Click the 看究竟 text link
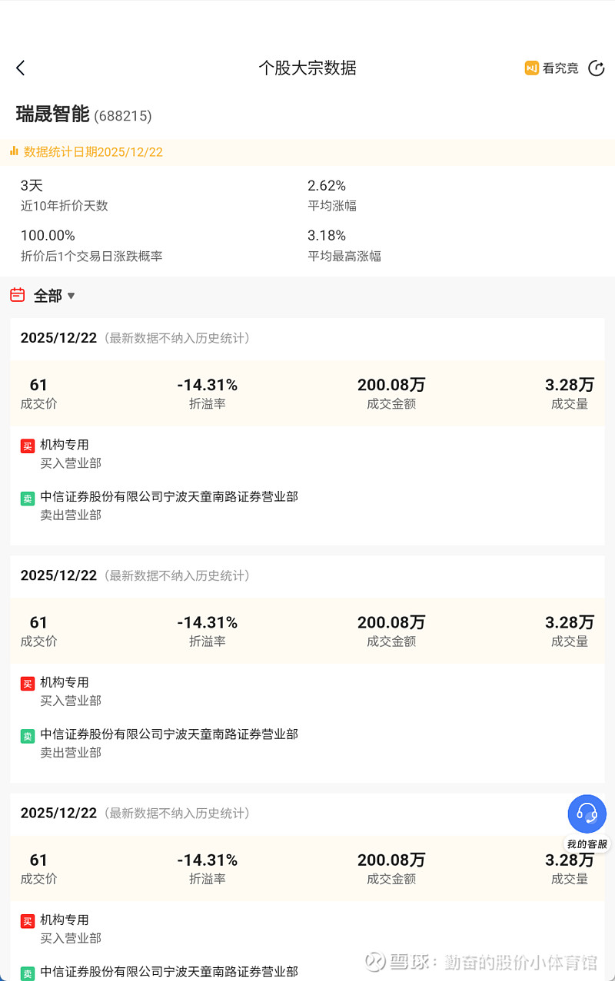 point(560,68)
